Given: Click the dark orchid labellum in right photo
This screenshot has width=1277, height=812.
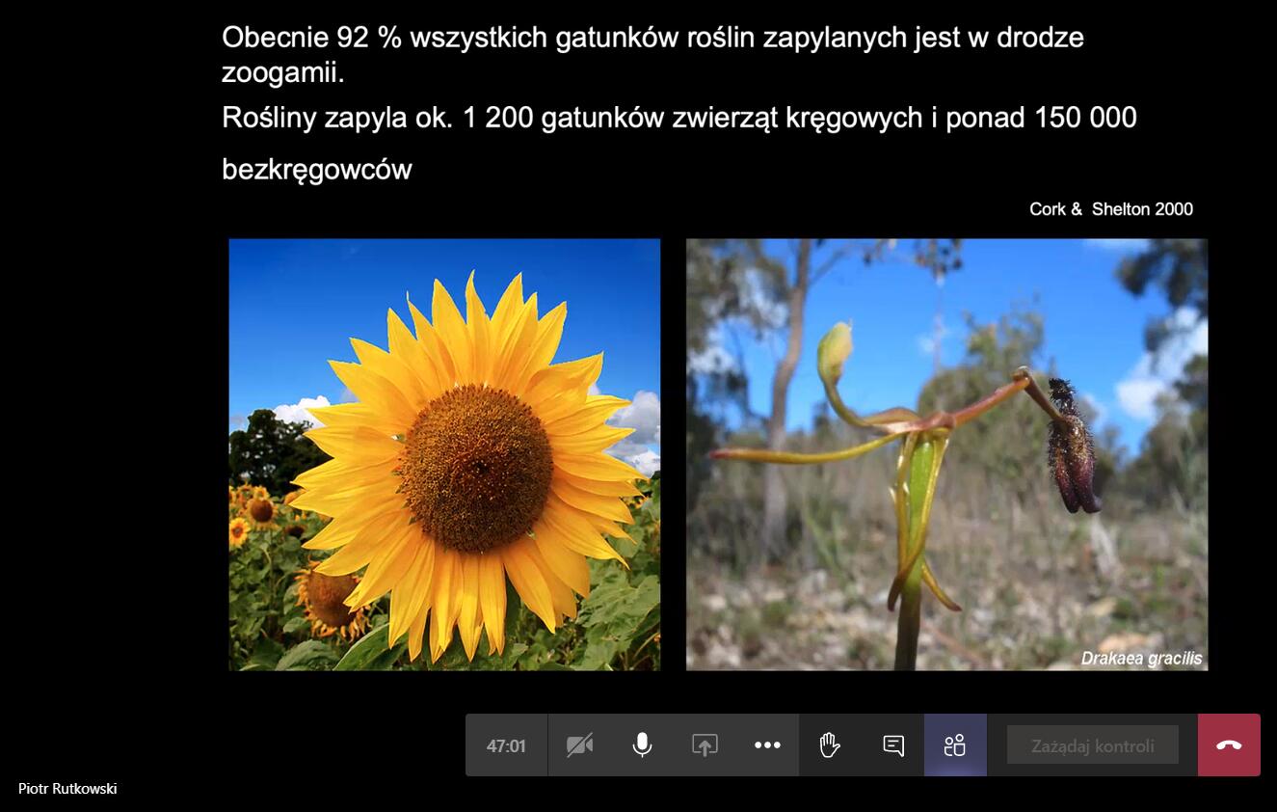Looking at the screenshot, I should point(1072,450).
